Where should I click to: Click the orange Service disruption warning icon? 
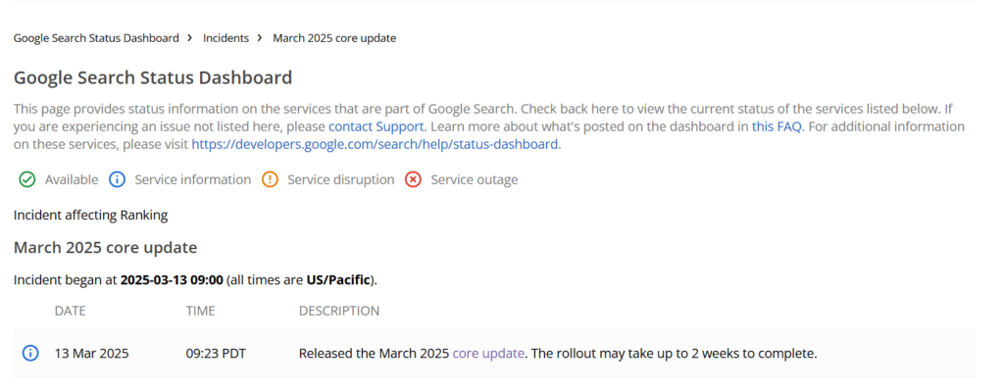(x=270, y=180)
